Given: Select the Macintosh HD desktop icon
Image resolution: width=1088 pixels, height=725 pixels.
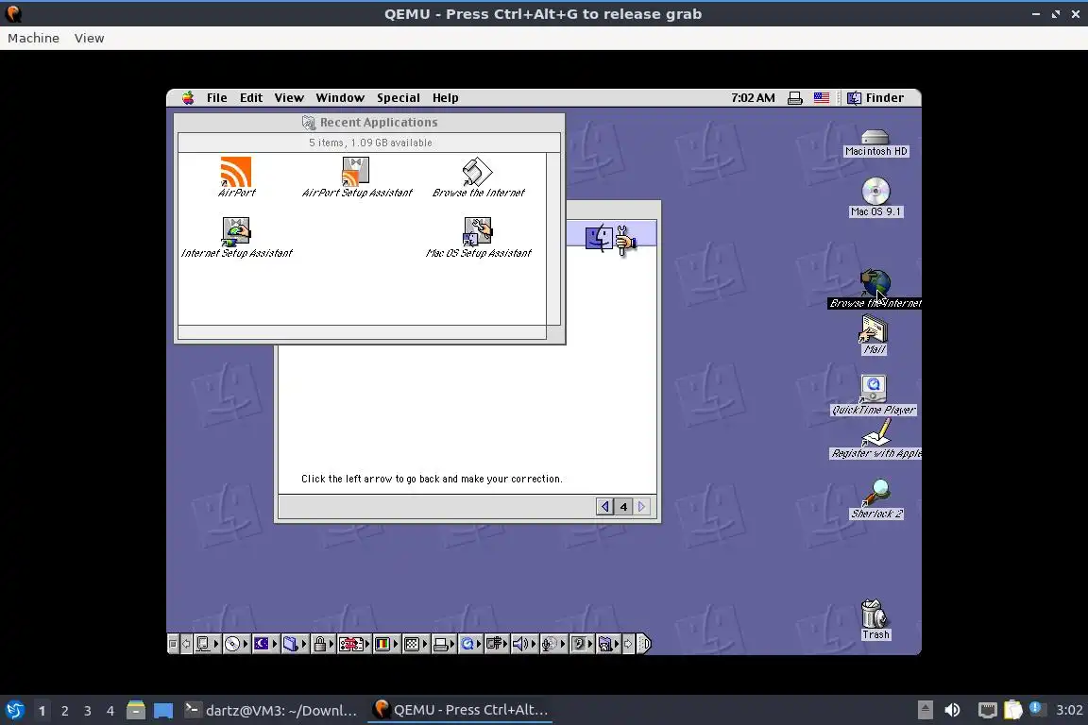Looking at the screenshot, I should coord(875,143).
